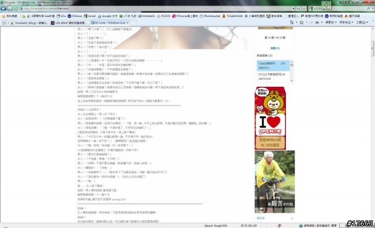Click the Forward navigation button
This screenshot has height=228, width=375.
click(9, 9)
